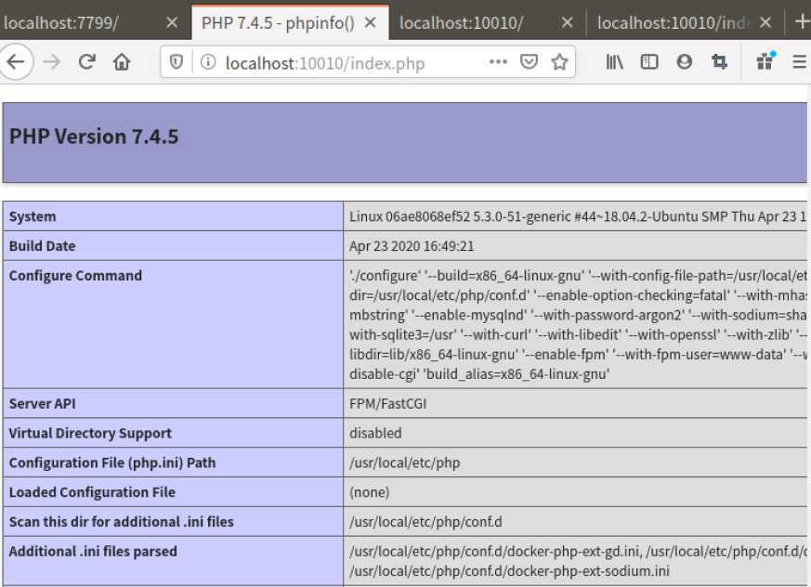The image size is (811, 587).
Task: Take a screenshot with crop icon
Action: [719, 62]
